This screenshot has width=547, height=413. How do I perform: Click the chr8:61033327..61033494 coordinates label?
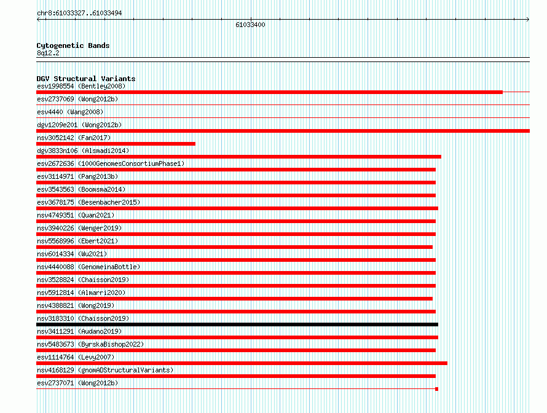(79, 13)
